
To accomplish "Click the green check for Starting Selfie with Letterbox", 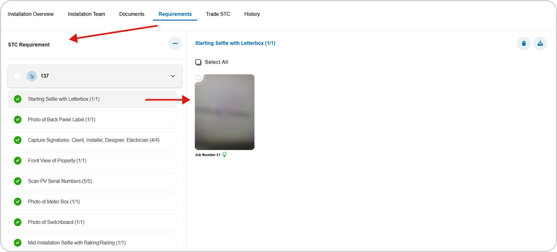I will coord(17,99).
